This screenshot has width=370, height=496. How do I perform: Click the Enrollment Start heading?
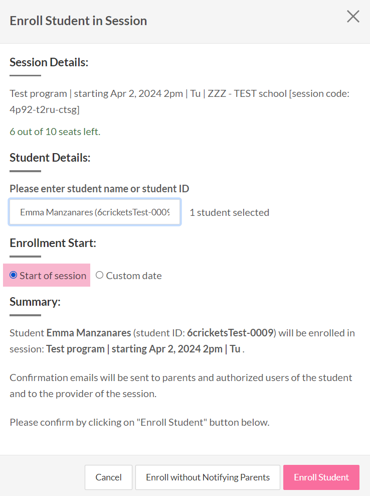(x=53, y=242)
